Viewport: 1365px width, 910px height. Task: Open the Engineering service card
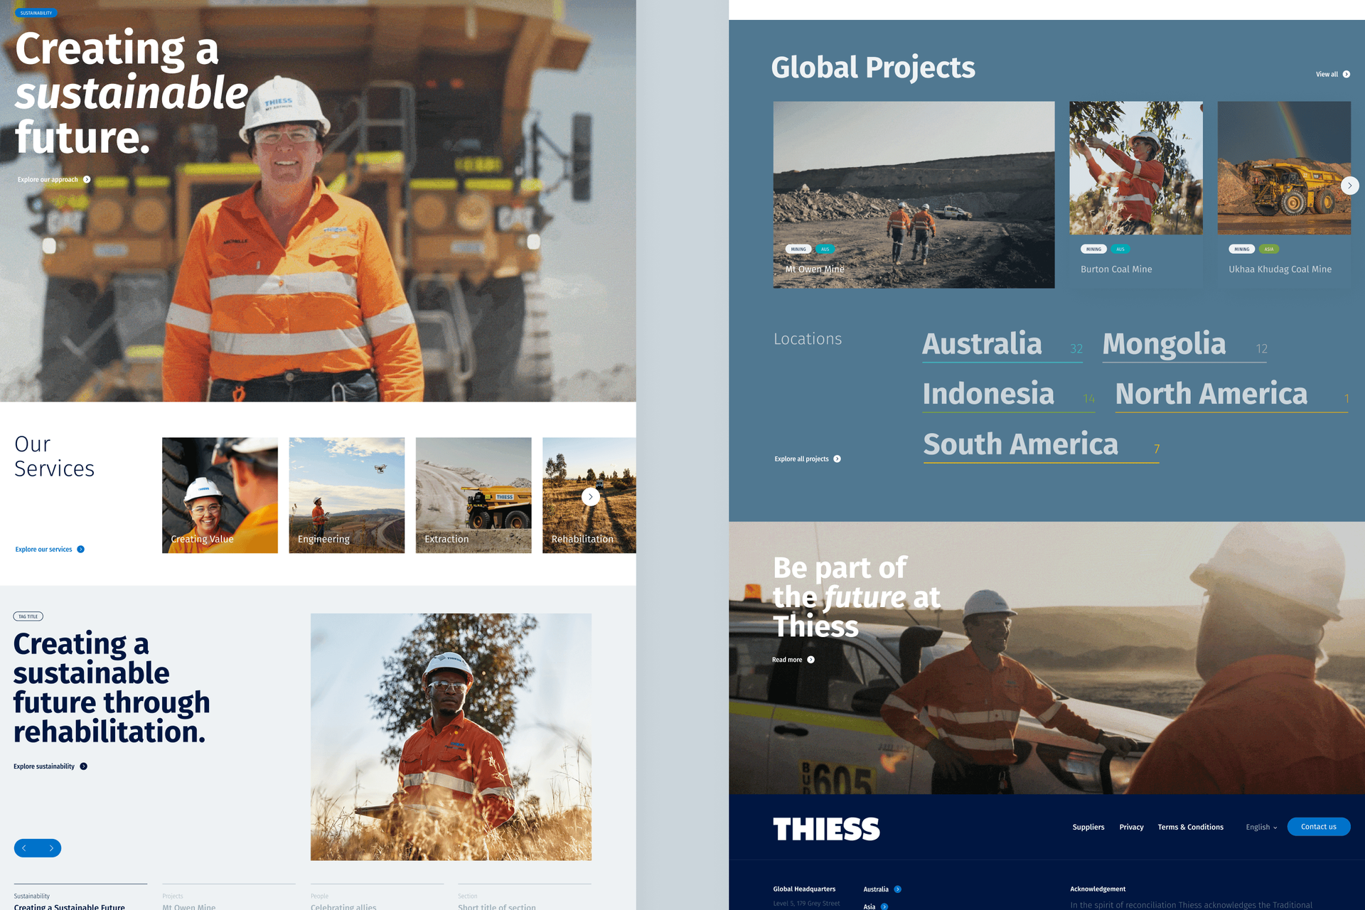coord(346,496)
